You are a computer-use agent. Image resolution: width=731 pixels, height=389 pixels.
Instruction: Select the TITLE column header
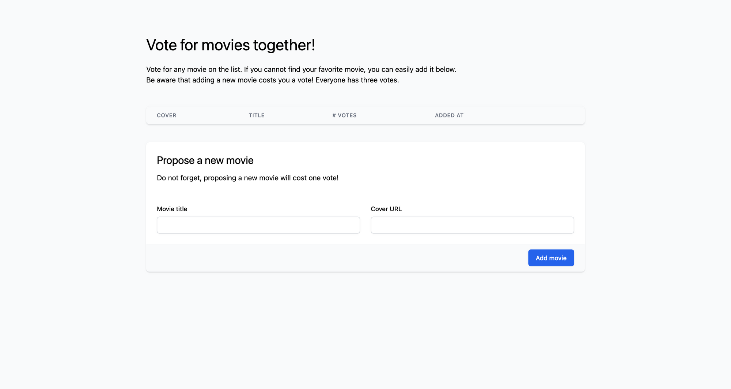(257, 115)
